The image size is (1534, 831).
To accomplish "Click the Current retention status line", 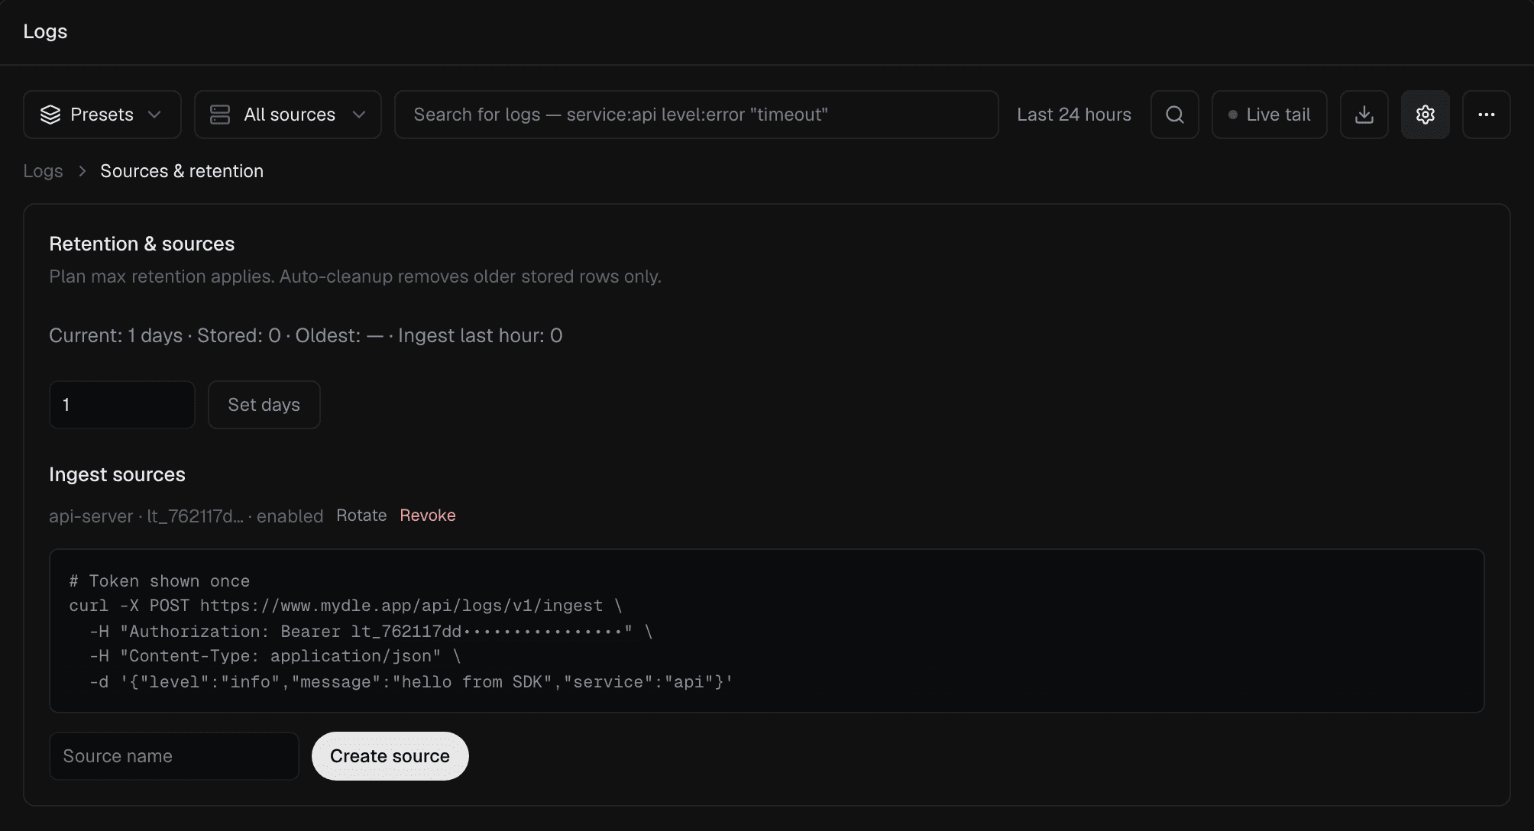I will pos(306,336).
